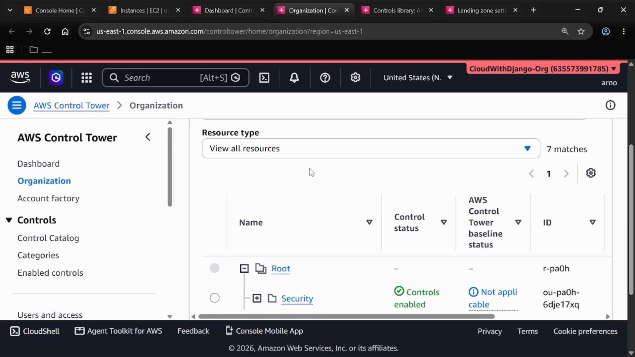Click the Root organization folder icon

(261, 268)
